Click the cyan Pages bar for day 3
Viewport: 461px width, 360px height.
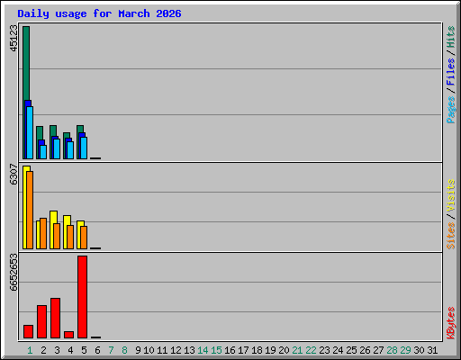57,148
